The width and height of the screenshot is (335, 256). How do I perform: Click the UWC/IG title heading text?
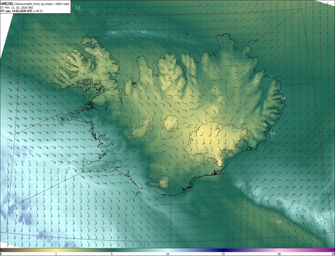[7, 4]
